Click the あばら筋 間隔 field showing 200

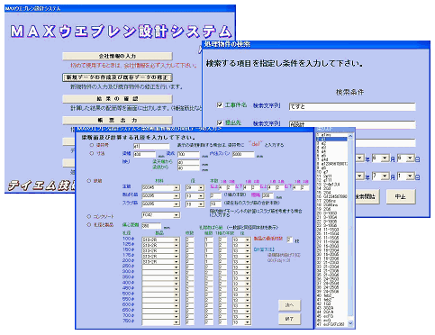point(267,195)
